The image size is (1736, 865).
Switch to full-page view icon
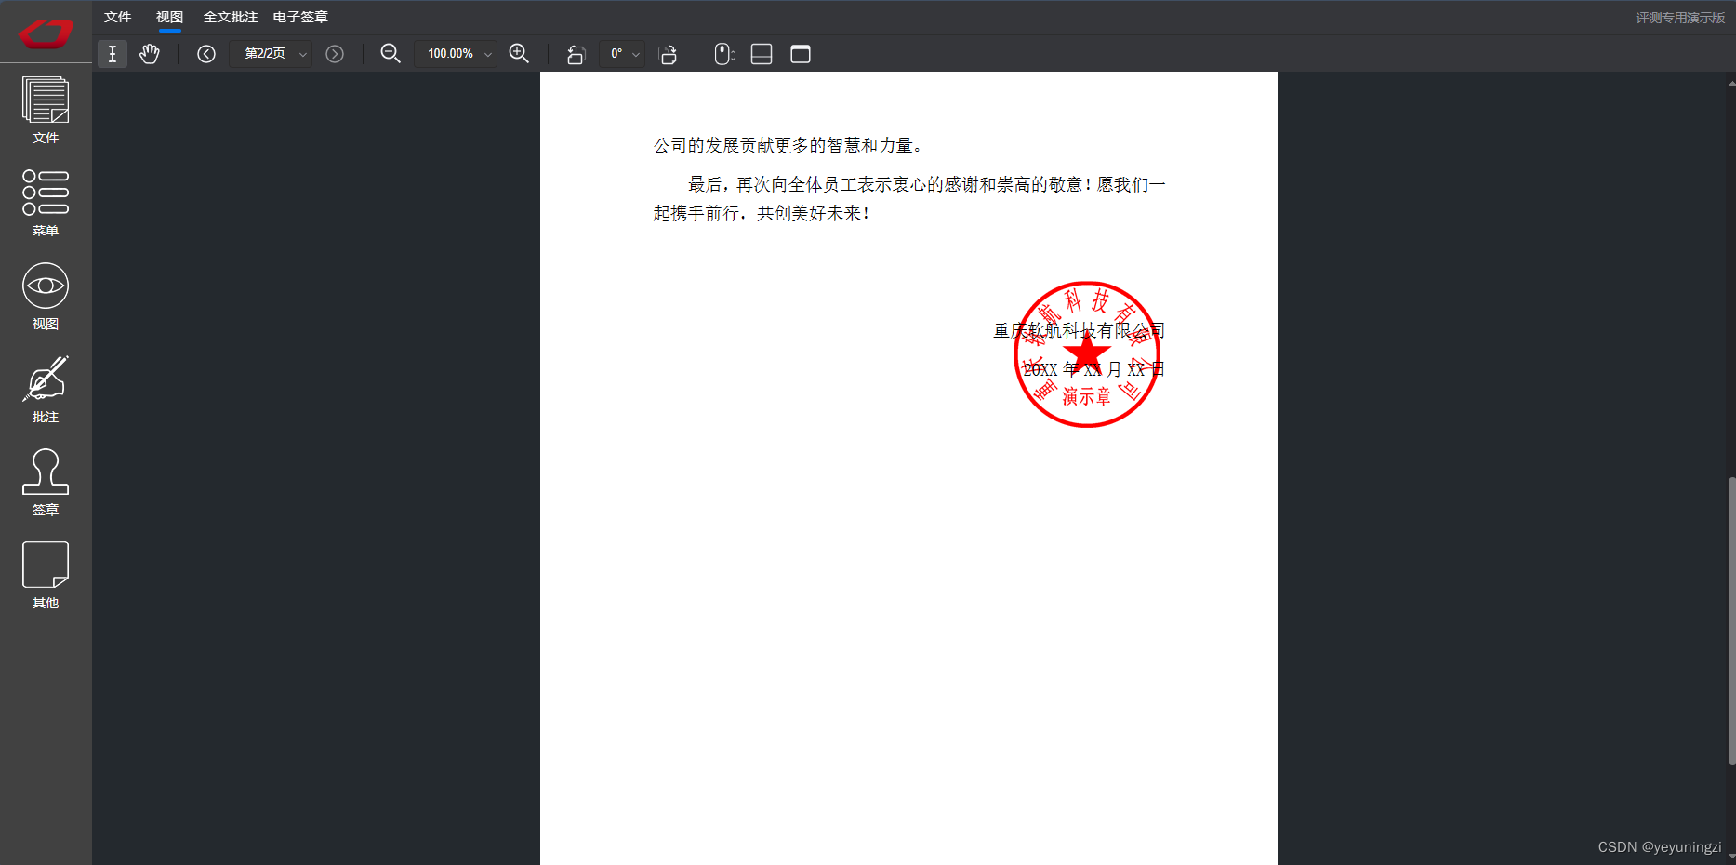pos(801,54)
